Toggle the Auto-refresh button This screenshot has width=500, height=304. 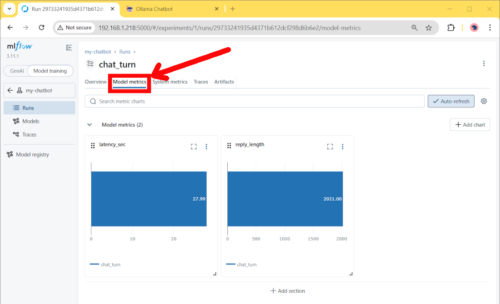pos(451,101)
